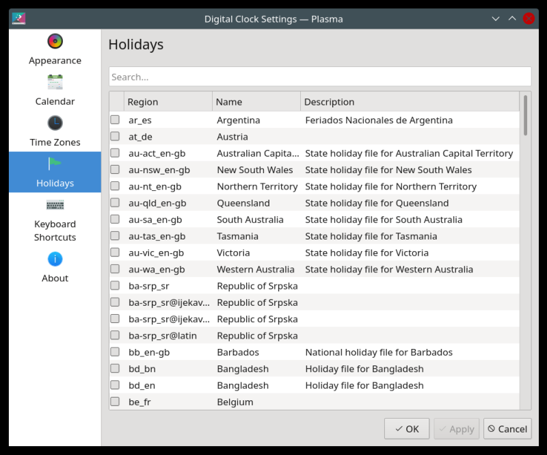Minimize the Digital Clock Settings window
The height and width of the screenshot is (455, 547).
point(496,18)
